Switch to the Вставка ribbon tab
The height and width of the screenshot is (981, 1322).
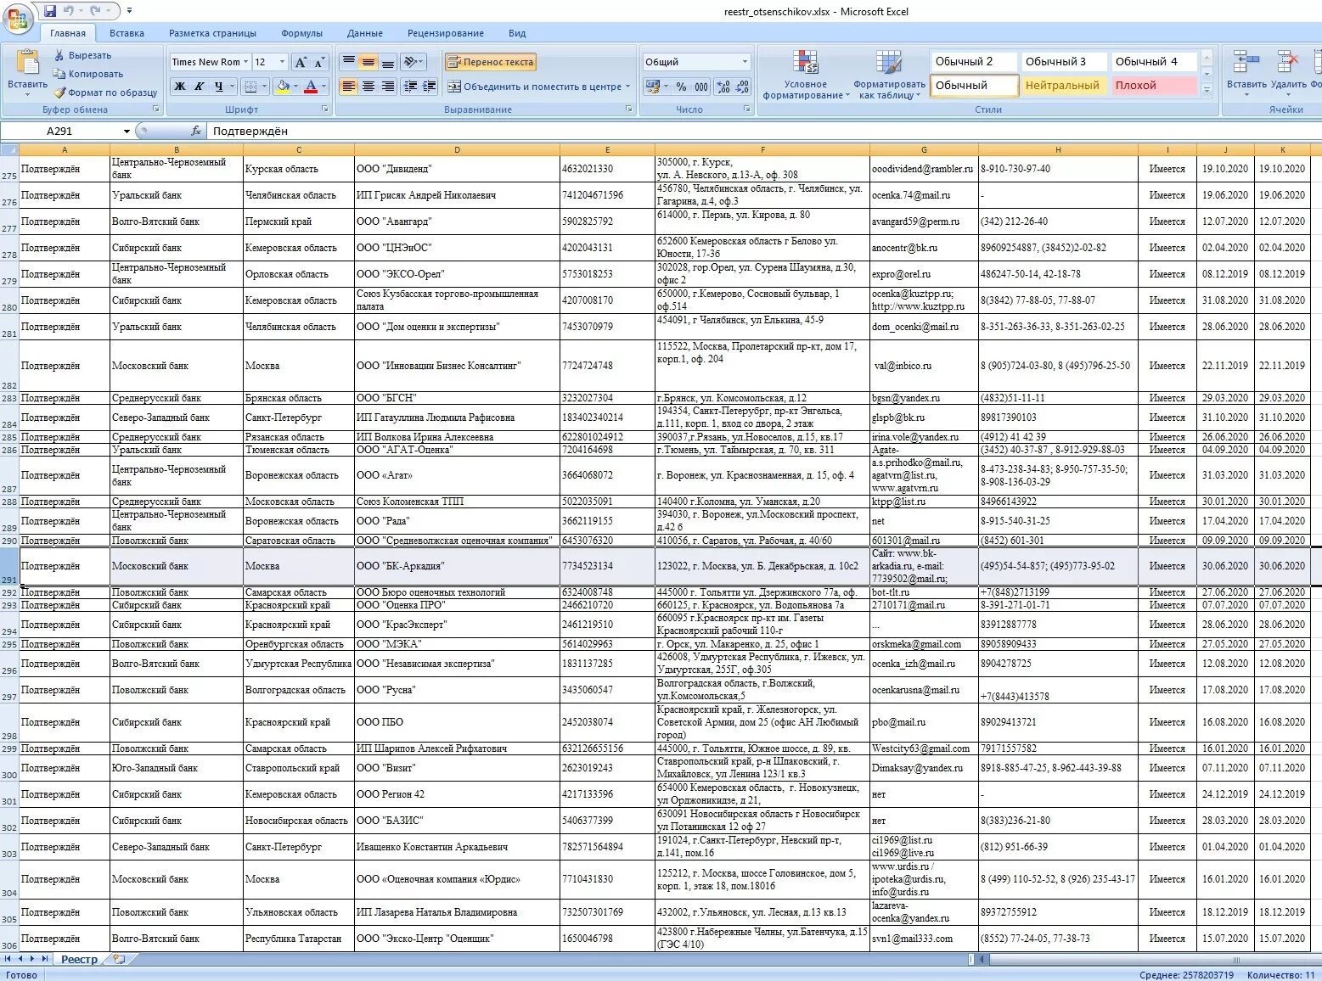click(127, 33)
